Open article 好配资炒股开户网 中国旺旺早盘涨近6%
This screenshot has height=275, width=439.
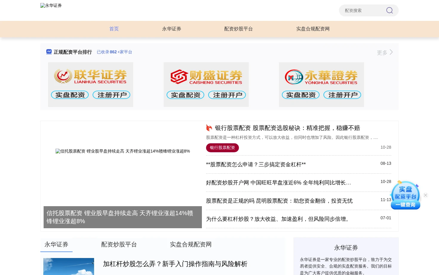pyautogui.click(x=278, y=183)
